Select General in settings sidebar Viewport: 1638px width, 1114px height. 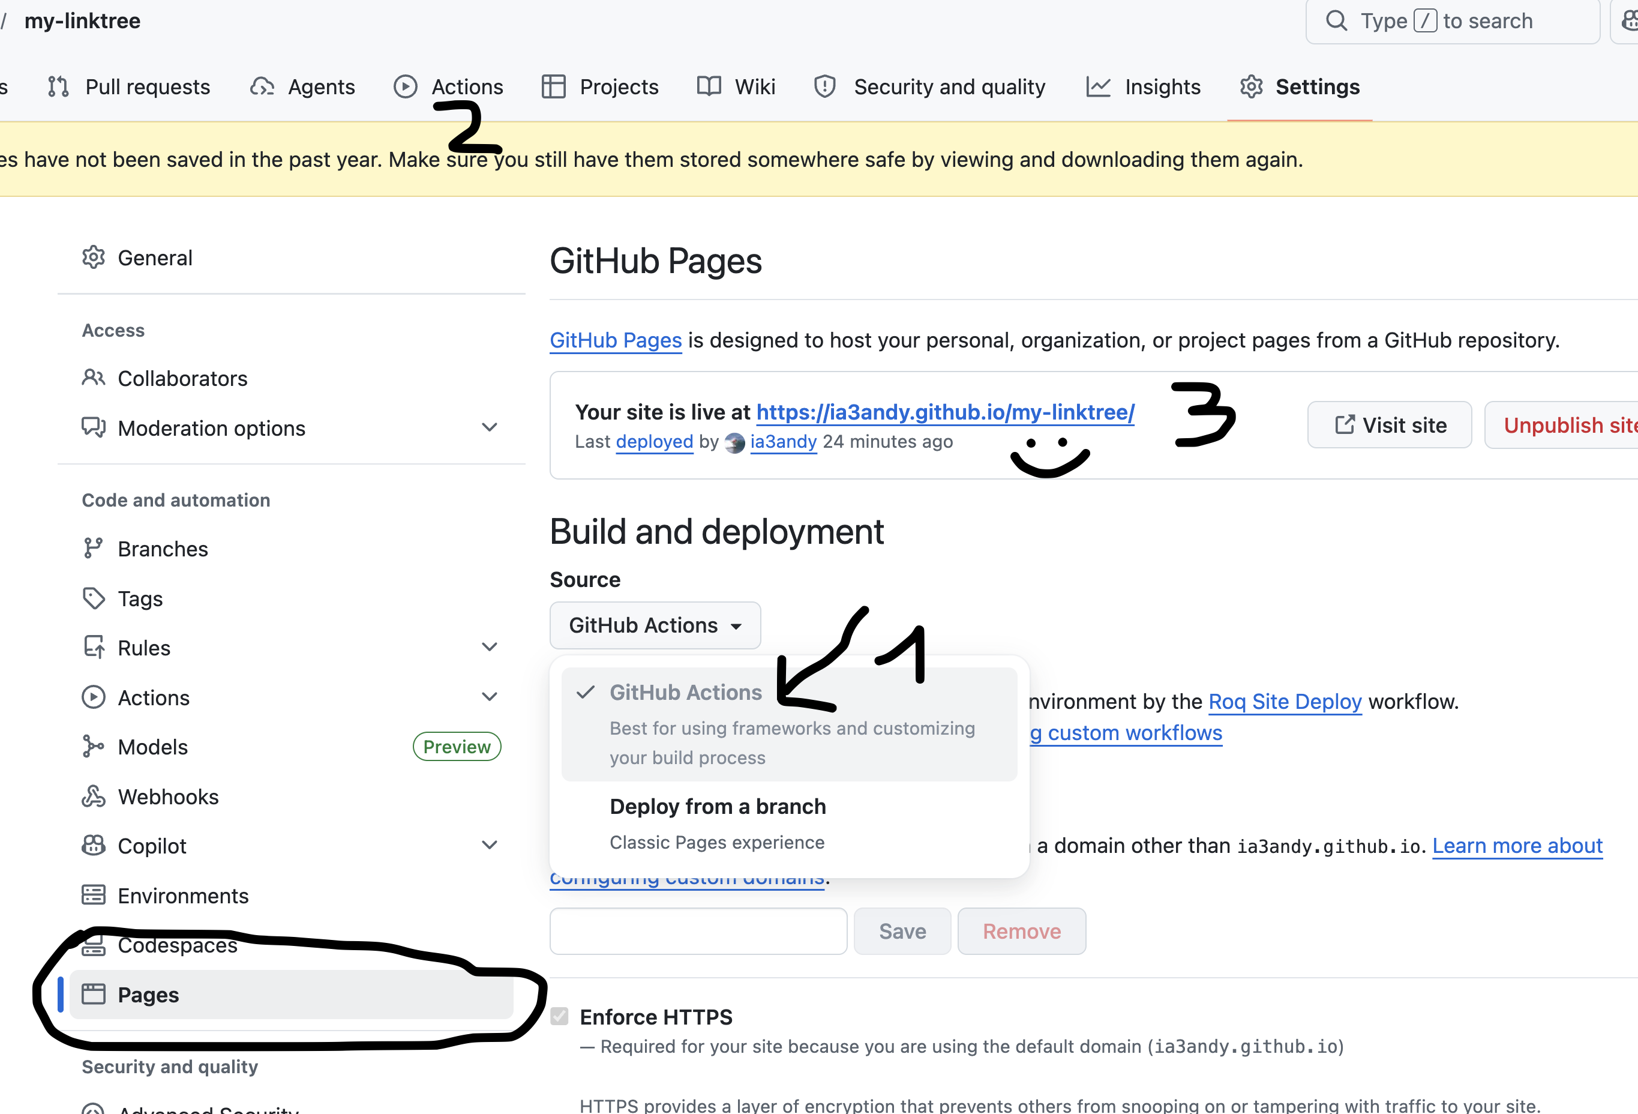pos(291,257)
